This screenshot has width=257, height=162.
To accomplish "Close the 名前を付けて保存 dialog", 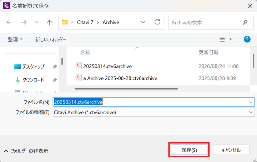I will point(250,6).
